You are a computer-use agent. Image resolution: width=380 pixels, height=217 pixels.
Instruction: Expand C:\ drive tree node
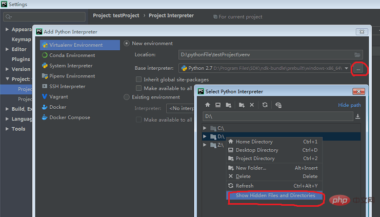205,128
